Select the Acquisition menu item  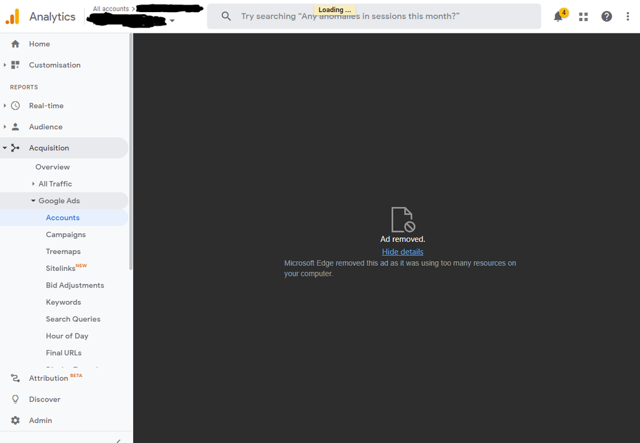pyautogui.click(x=64, y=148)
